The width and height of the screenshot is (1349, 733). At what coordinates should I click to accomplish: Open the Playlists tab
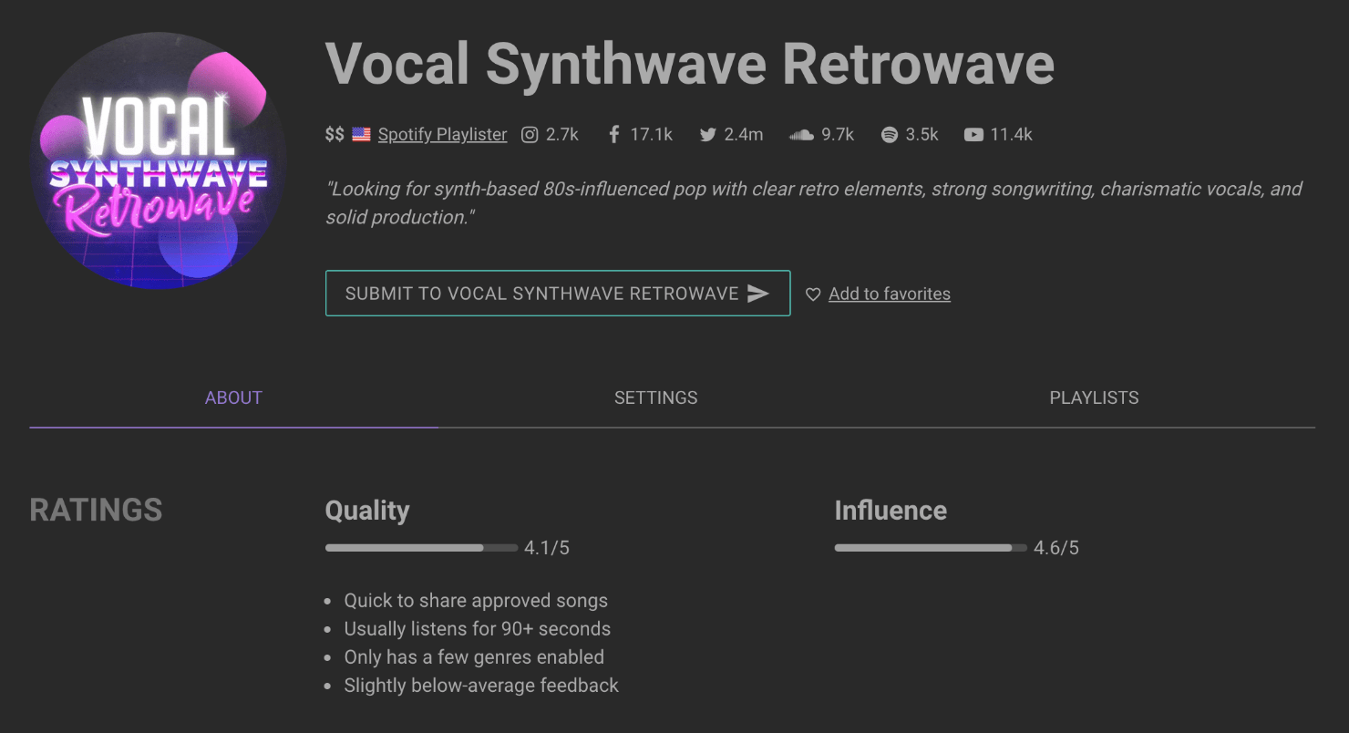point(1093,397)
